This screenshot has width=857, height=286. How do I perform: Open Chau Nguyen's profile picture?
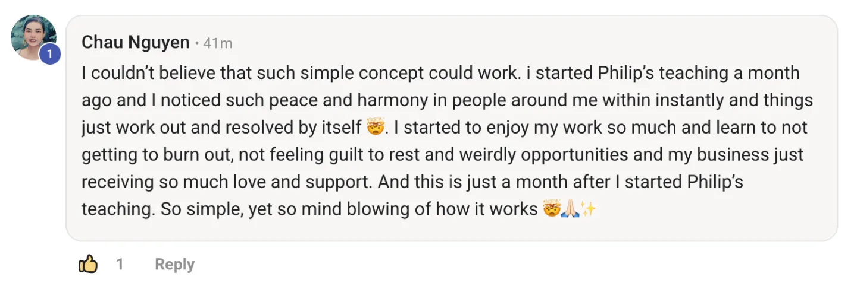(33, 37)
